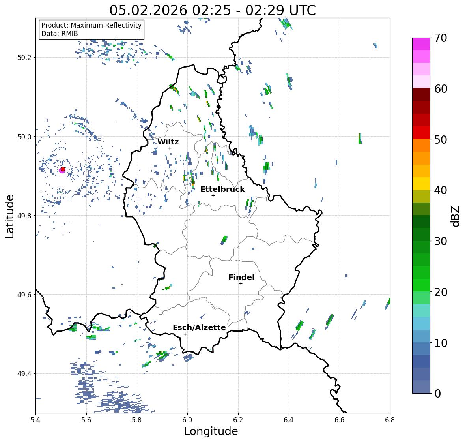Click the latitude tick label 50.0
The image size is (465, 441).
coord(24,137)
